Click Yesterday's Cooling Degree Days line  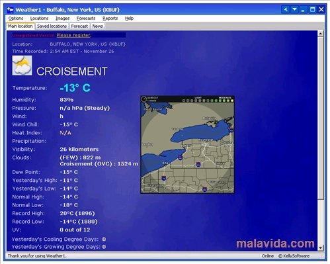pos(59,240)
